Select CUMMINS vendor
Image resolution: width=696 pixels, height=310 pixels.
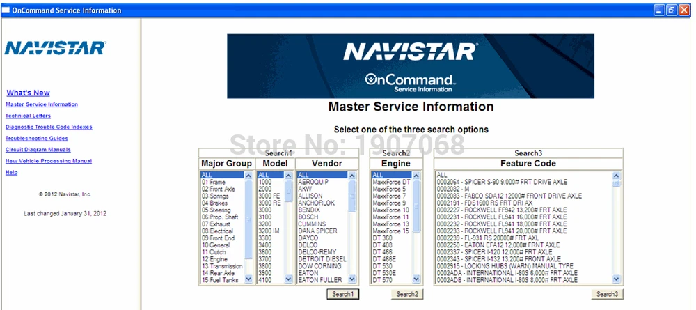click(x=322, y=224)
